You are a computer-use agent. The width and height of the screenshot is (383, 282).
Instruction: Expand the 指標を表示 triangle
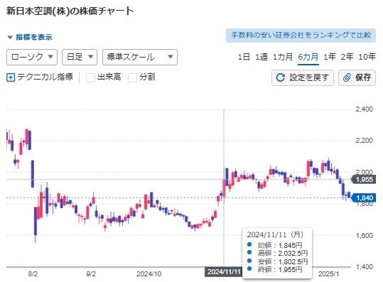[x=10, y=38]
